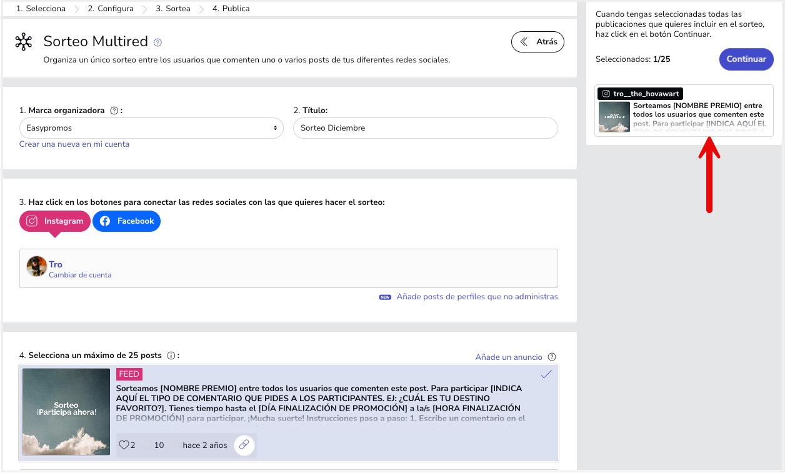Click the help icon beside Añade un anuncio
Image resolution: width=785 pixels, height=473 pixels.
[551, 357]
